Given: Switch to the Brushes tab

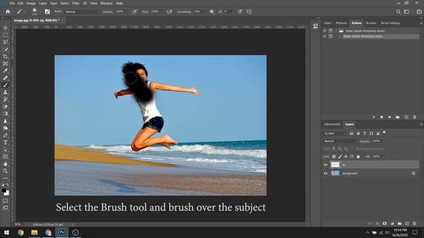Looking at the screenshot, I should 371,23.
